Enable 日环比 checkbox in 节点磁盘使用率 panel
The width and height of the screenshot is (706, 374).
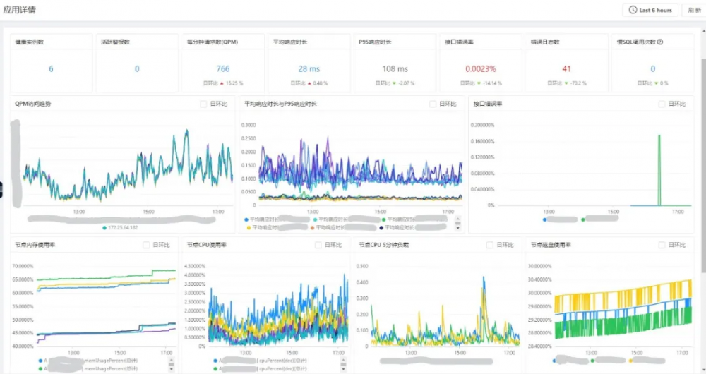662,245
